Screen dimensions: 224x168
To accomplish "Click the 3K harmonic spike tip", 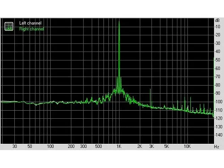I will 150,89.
